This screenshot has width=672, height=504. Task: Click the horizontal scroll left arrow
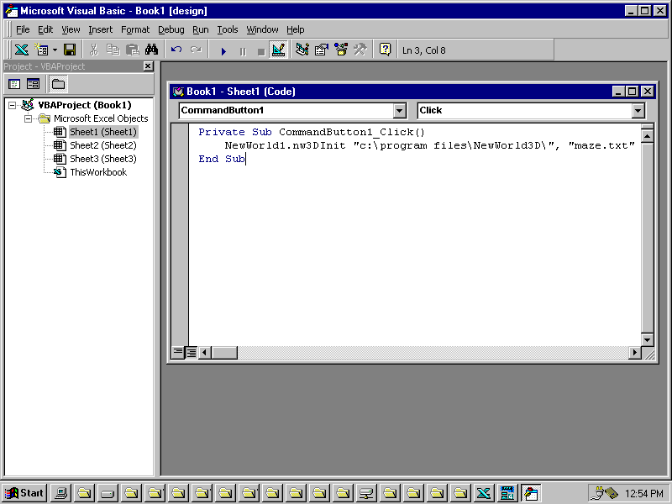pyautogui.click(x=205, y=353)
